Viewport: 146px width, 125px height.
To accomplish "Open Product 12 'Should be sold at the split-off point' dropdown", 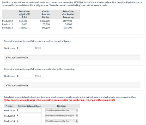I will [61, 116].
